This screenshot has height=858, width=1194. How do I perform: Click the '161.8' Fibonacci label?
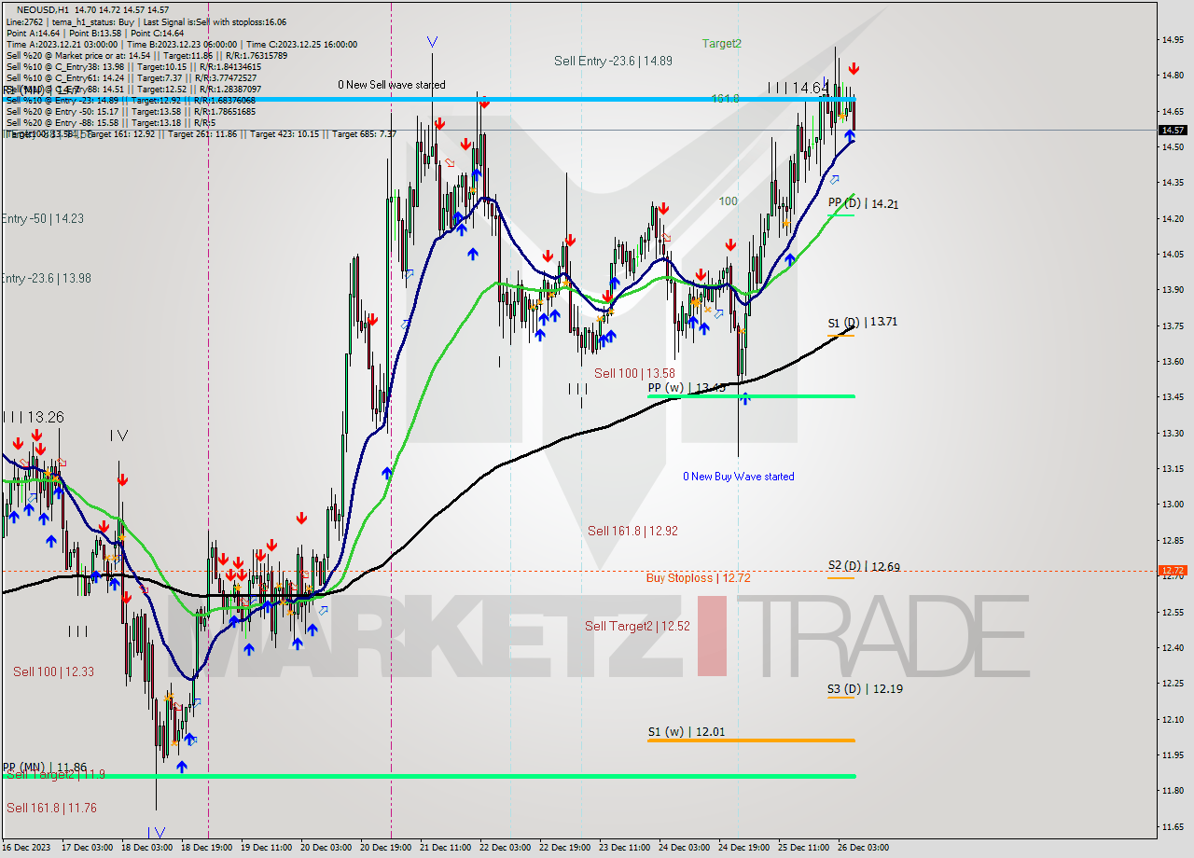725,98
